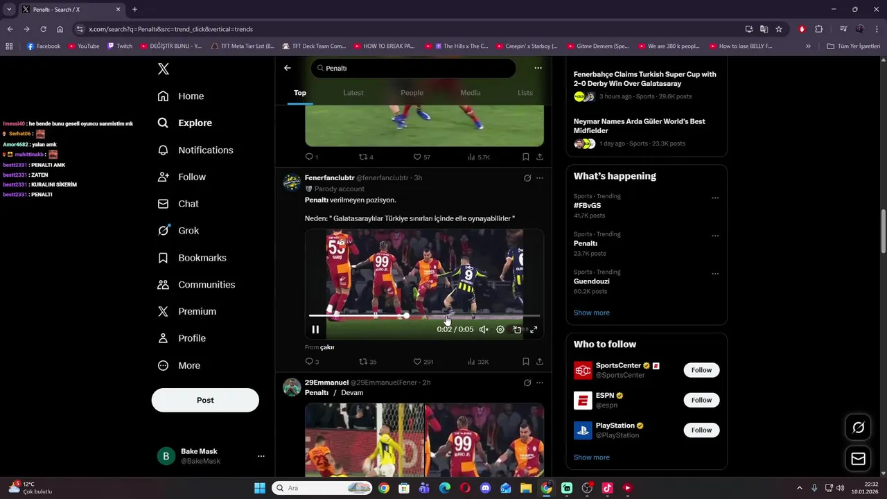
Task: Open the X logo home link
Action: (x=164, y=69)
